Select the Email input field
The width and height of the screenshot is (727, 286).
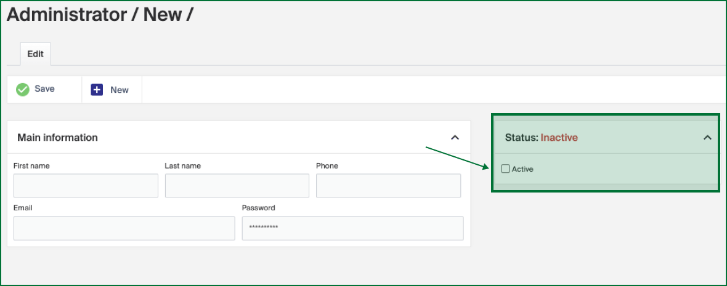124,228
